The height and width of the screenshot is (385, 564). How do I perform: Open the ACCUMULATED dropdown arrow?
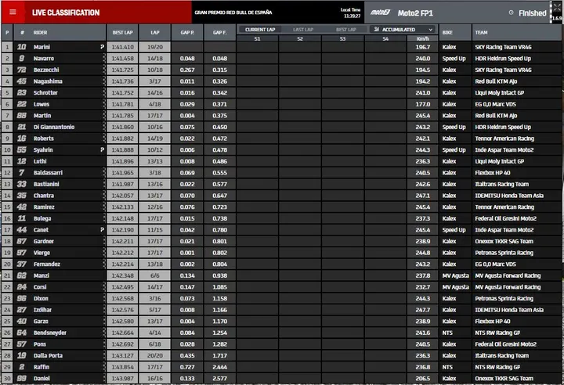coord(430,30)
